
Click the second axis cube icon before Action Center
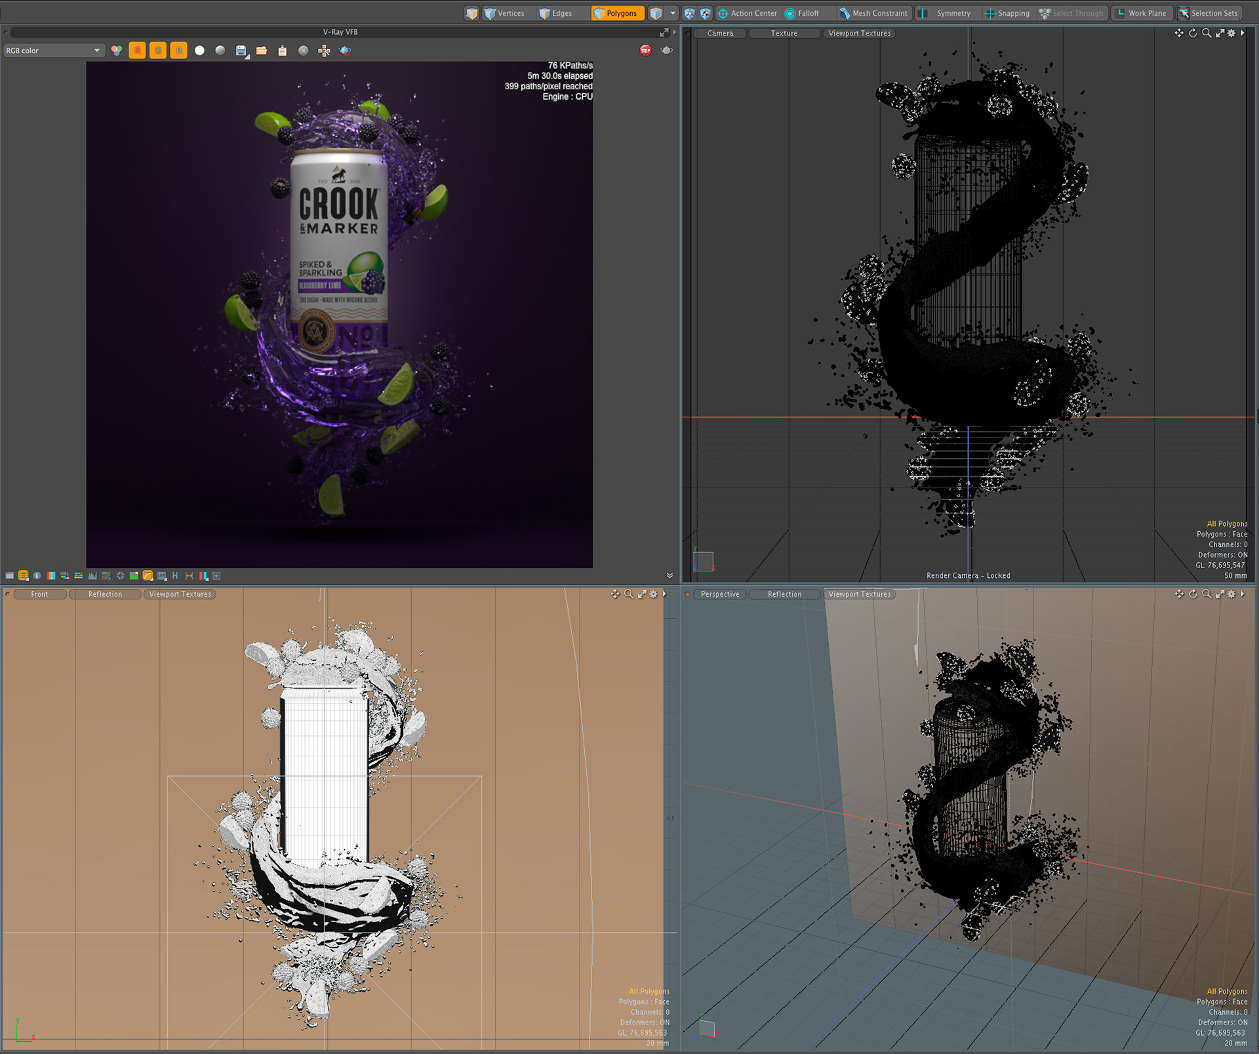click(x=705, y=13)
